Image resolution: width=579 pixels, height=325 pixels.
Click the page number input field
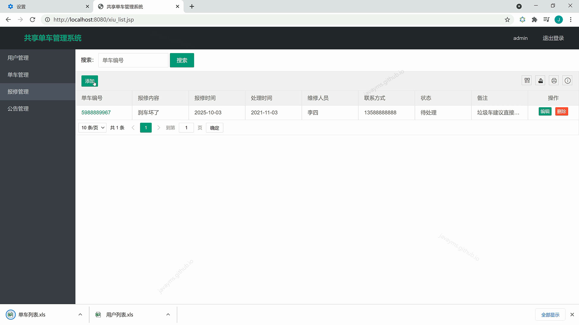[x=186, y=128]
